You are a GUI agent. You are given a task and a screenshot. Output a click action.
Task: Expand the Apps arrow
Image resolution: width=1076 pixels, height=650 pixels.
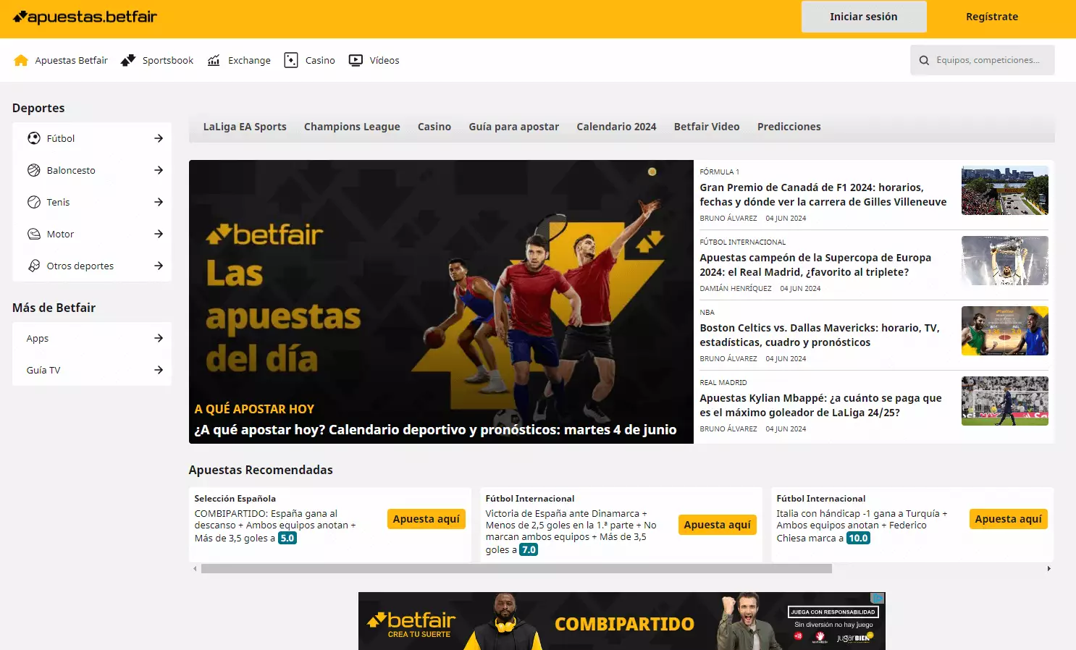coord(159,338)
